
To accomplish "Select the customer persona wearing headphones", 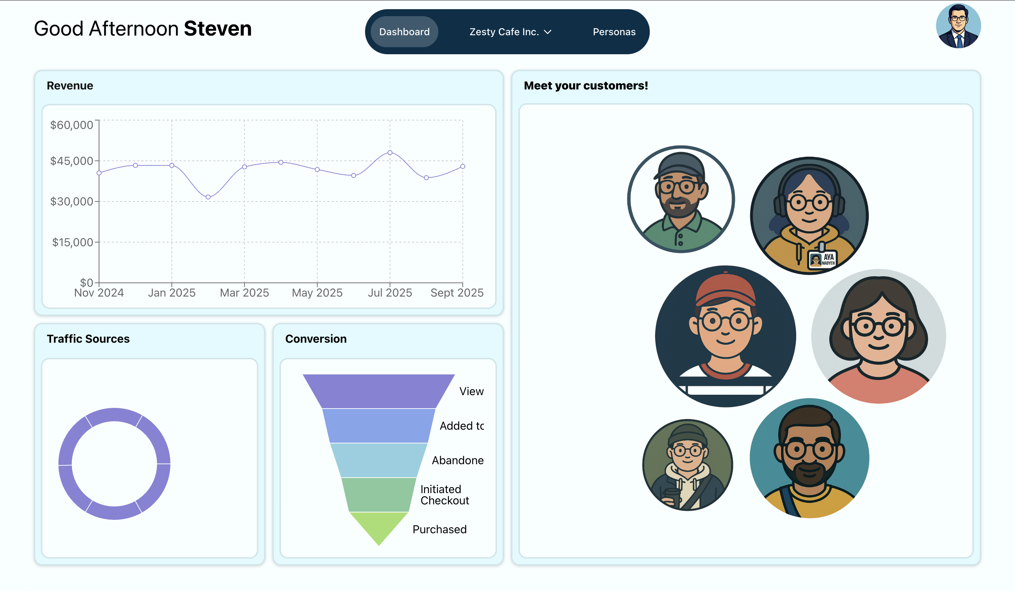I will pyautogui.click(x=809, y=216).
